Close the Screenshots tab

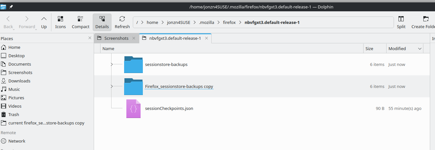[x=134, y=38]
